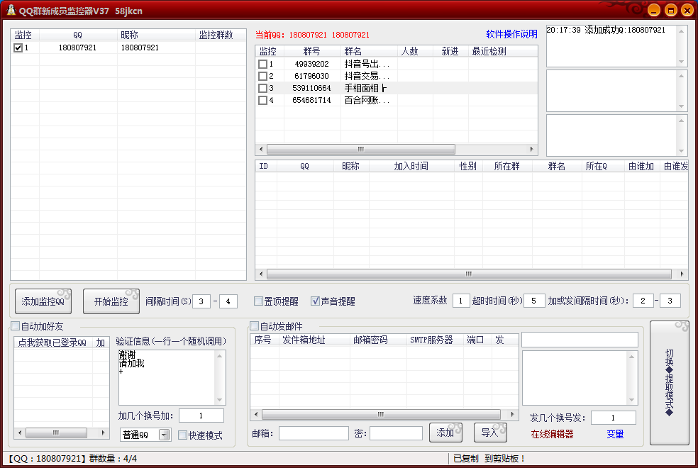Click right arrow of new member table scrollbar
698x468 pixels.
point(682,274)
